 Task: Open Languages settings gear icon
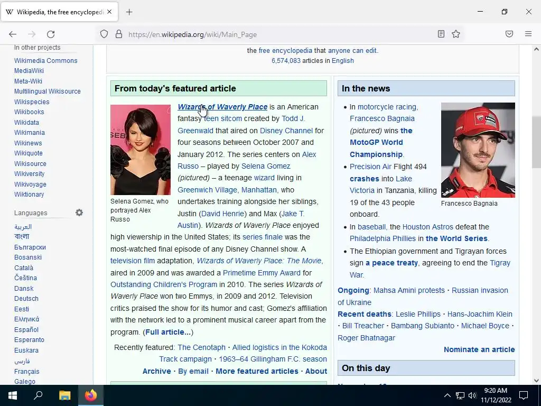(79, 213)
